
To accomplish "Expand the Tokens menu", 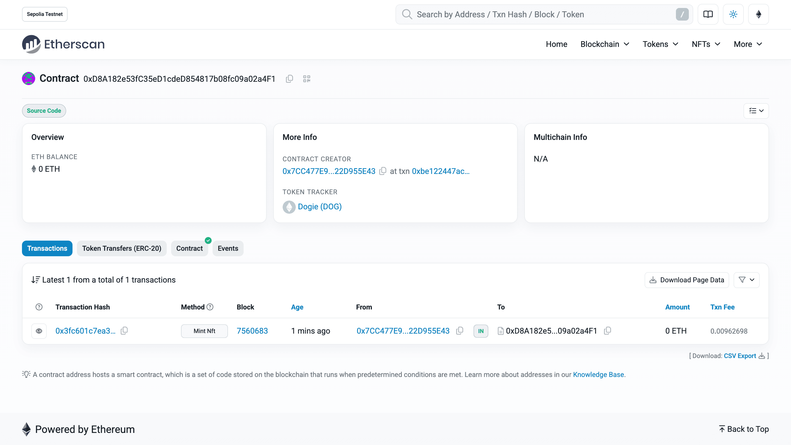I will (660, 44).
